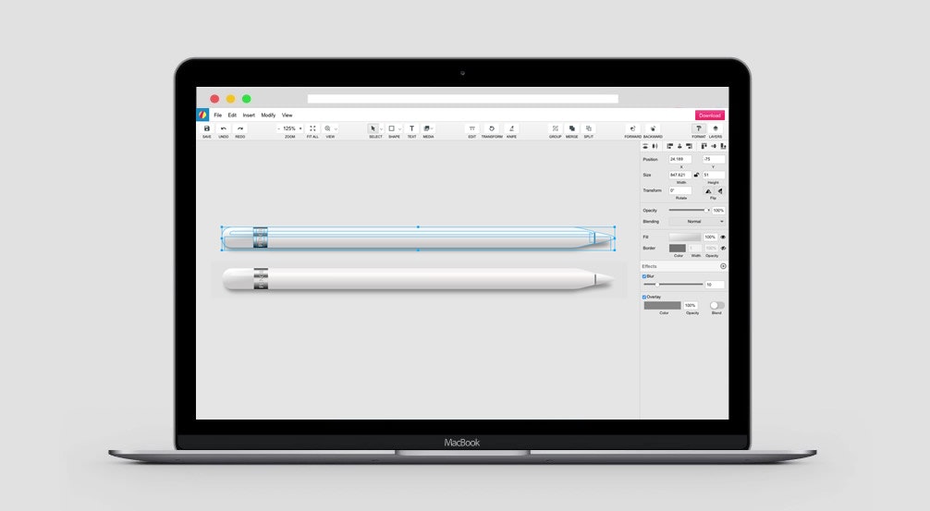Hide the Fill with its eye icon
This screenshot has height=511, width=930.
[723, 237]
